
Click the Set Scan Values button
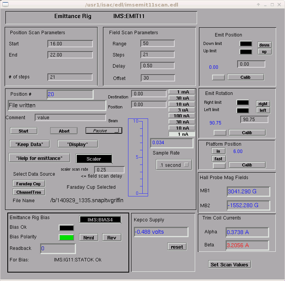point(229,264)
